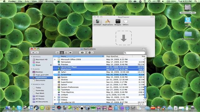Expand the Microsoft Office 2008 folder

pyautogui.click(x=55, y=59)
